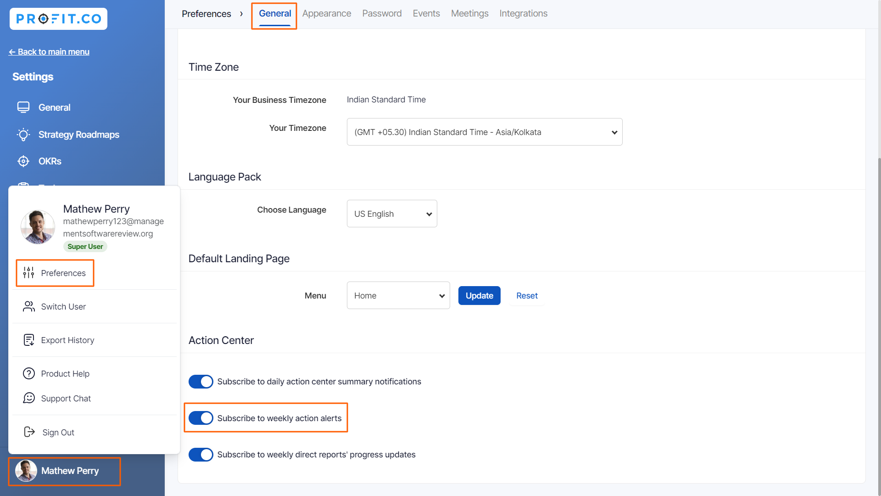Toggle weekly action alerts subscription
The image size is (881, 496).
201,418
